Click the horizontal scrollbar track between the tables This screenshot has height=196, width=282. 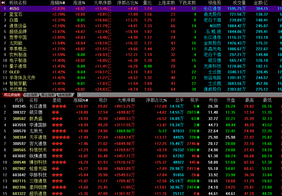182,95
